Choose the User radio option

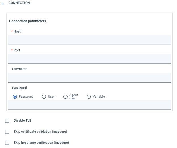44,97
